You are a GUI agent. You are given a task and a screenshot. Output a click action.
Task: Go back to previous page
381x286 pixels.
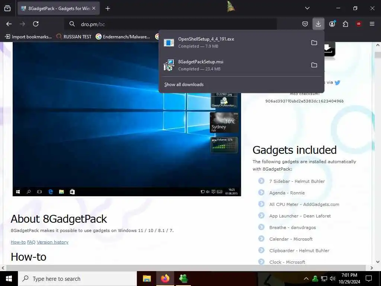9,24
